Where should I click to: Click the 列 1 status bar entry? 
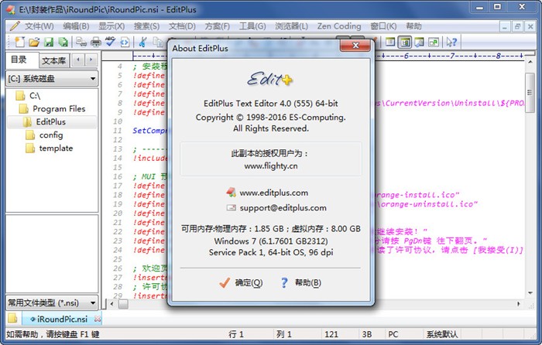284,334
